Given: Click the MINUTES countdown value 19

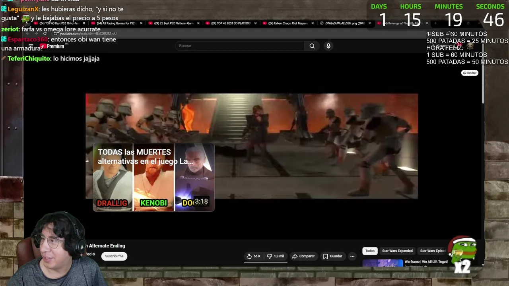Looking at the screenshot, I should 453,19.
